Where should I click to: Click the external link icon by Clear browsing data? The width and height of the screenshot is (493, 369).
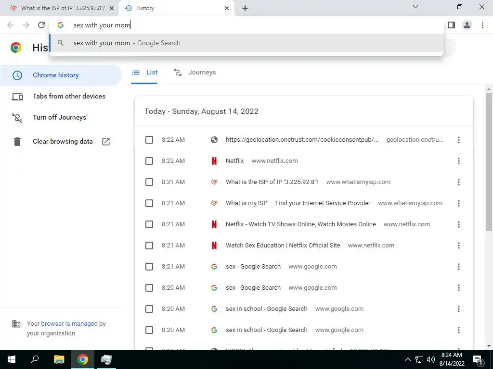(x=106, y=142)
